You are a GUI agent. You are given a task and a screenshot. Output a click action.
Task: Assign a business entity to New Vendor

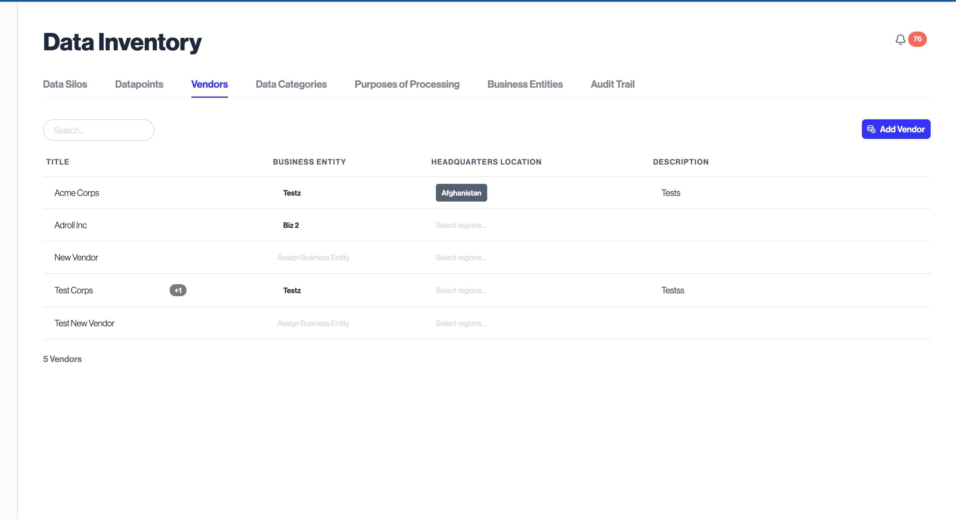[313, 258]
